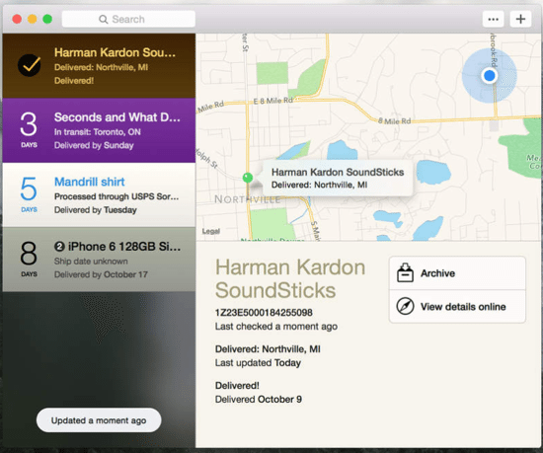Image resolution: width=543 pixels, height=453 pixels.
Task: Archive the Harman Kardon delivery
Action: [457, 273]
